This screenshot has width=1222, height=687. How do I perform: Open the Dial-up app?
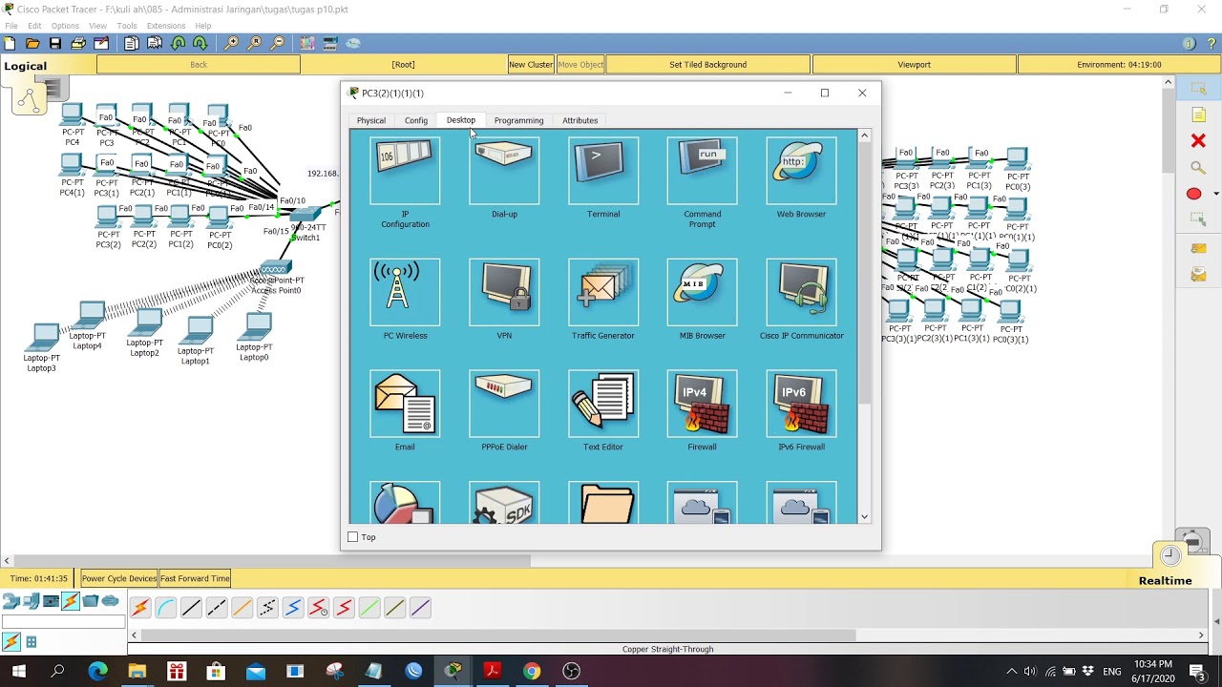click(504, 171)
